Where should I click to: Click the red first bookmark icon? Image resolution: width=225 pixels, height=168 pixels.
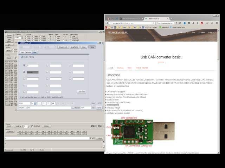(x=106, y=27)
